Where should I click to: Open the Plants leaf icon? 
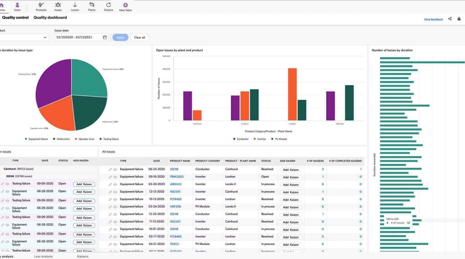tap(92, 5)
